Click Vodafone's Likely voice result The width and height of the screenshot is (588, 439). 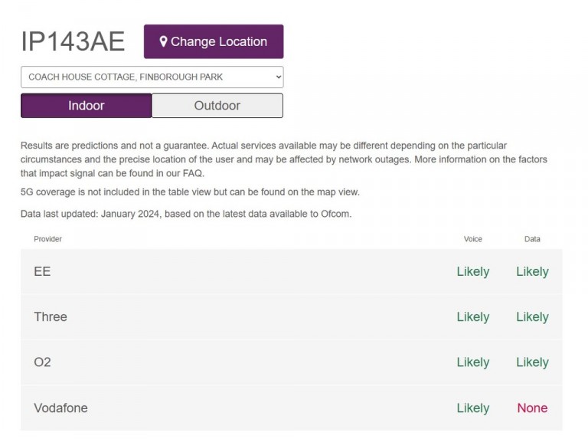click(x=473, y=408)
